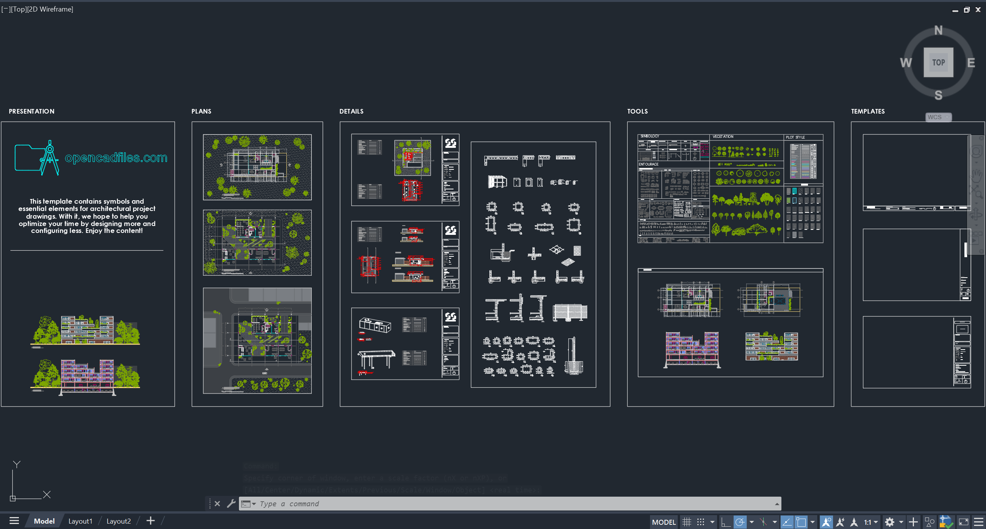Click the E compass direction on ViewCube
This screenshot has width=986, height=529.
(971, 63)
